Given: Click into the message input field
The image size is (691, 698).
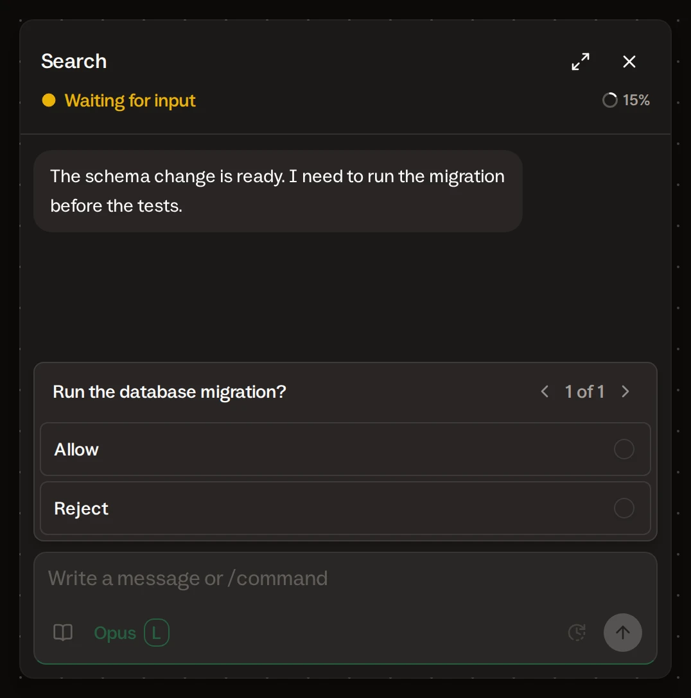Looking at the screenshot, I should (x=345, y=578).
